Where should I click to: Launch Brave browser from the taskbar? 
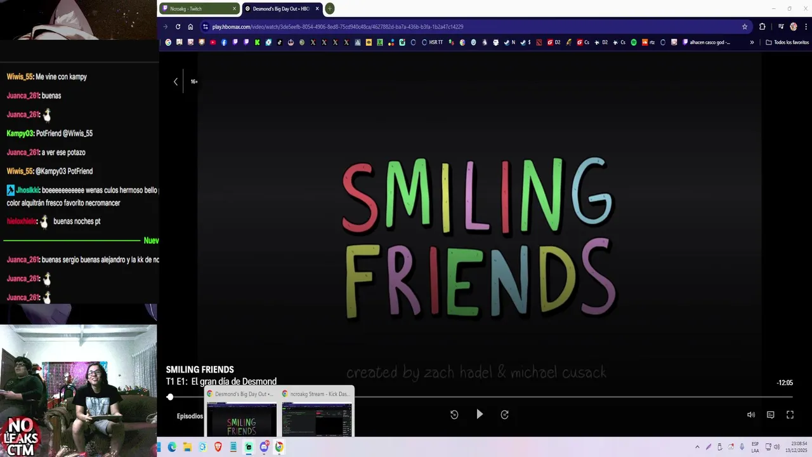[218, 447]
